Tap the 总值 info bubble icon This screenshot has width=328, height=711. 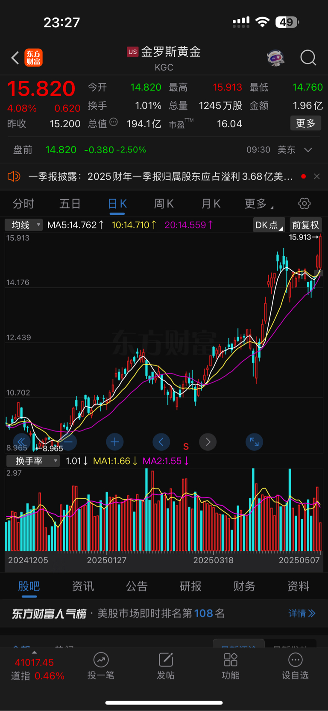click(114, 122)
